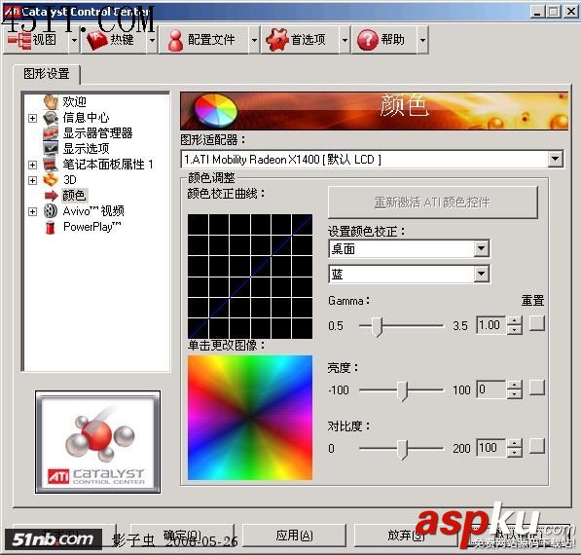This screenshot has width=581, height=555.
Task: Click the 笔记本面板属性 laptop icon
Action: [x=50, y=164]
